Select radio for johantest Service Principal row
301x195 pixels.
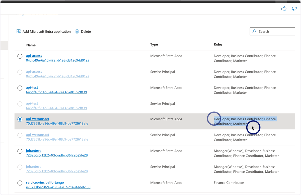click(x=20, y=167)
